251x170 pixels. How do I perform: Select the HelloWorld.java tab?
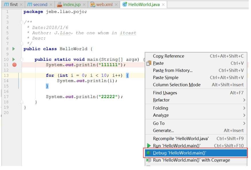[x=144, y=5]
